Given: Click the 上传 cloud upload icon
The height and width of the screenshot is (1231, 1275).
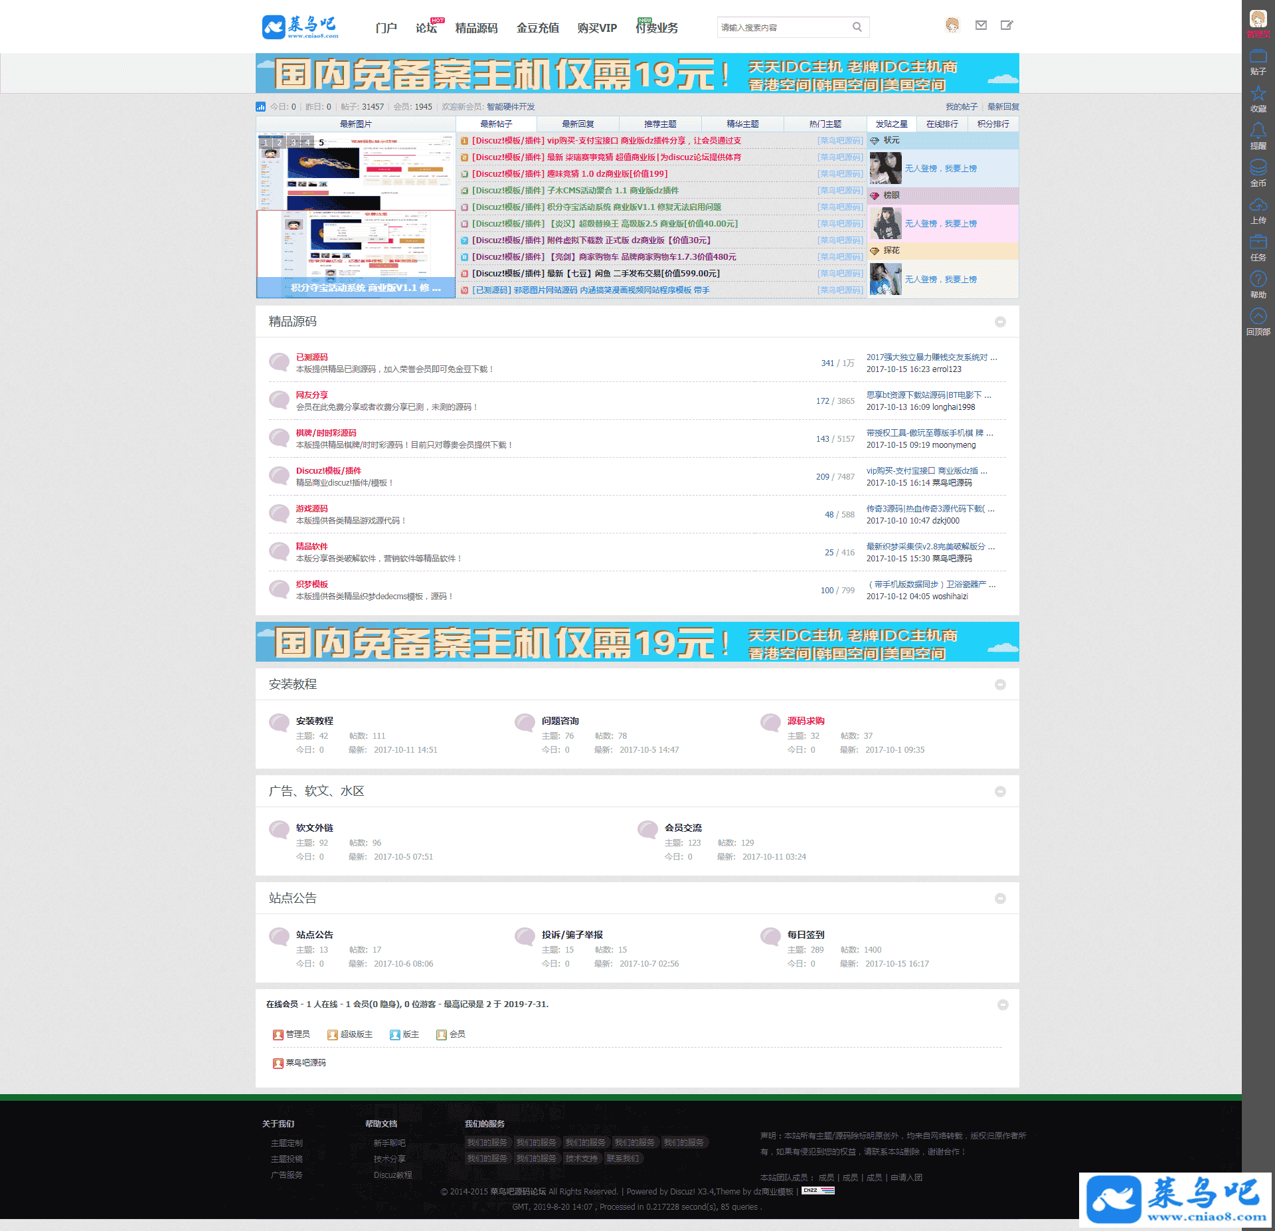Looking at the screenshot, I should coord(1258,206).
